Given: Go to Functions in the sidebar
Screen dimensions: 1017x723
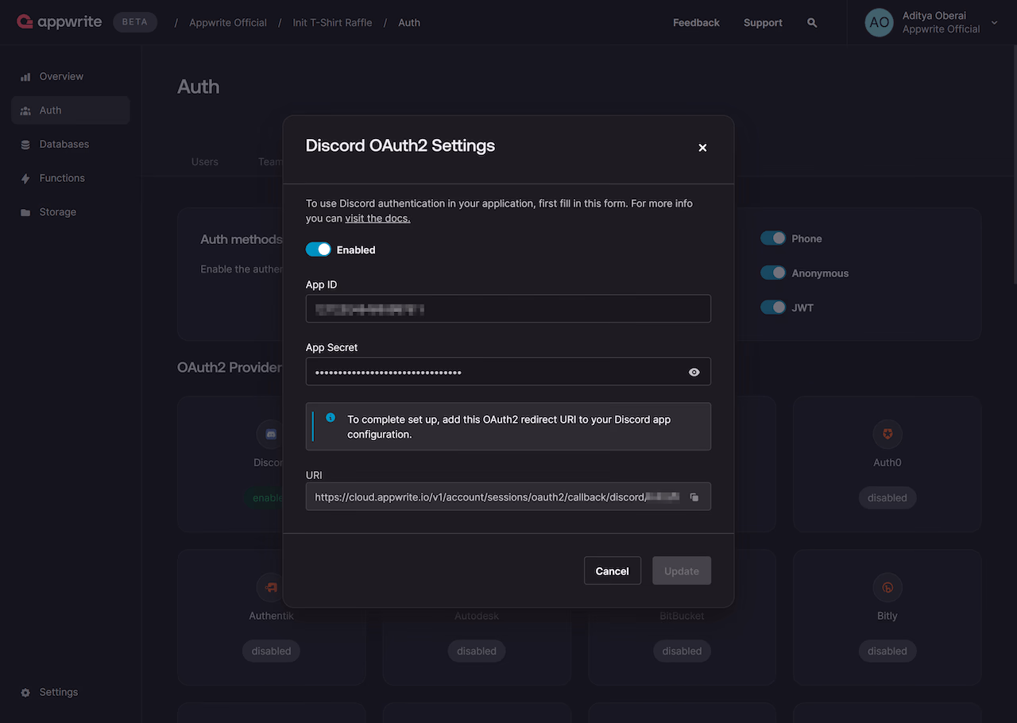Looking at the screenshot, I should coord(71,178).
